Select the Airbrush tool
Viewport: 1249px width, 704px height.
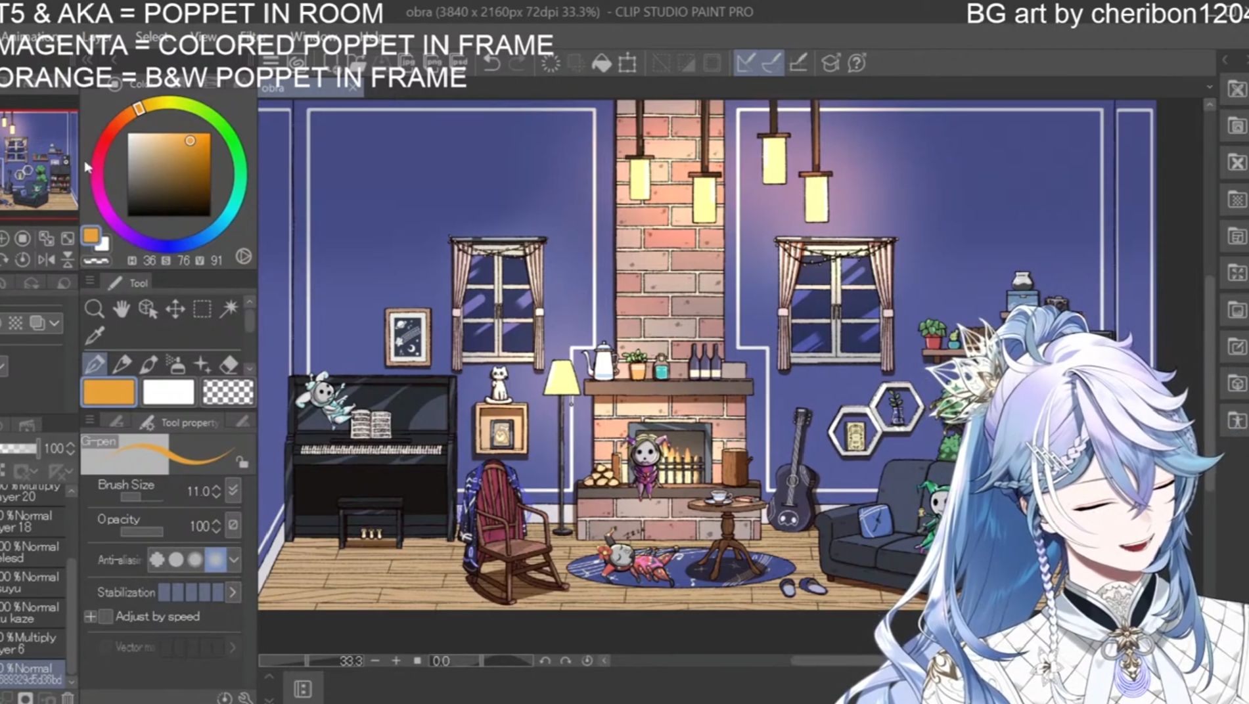[x=175, y=364]
